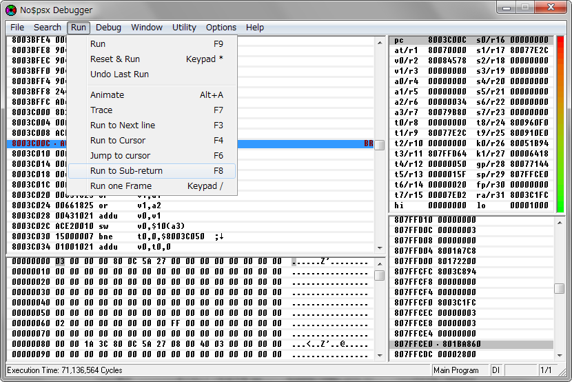Select ra/r31 register value 8003C1FC
Image resolution: width=572 pixels, height=382 pixels.
pyautogui.click(x=529, y=195)
